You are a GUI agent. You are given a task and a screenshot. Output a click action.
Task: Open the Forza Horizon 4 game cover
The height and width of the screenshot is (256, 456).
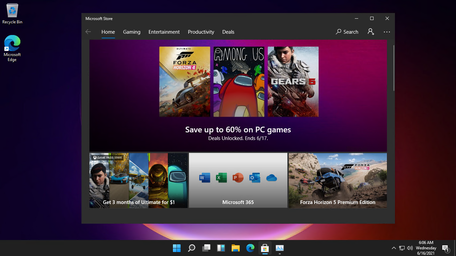[185, 82]
